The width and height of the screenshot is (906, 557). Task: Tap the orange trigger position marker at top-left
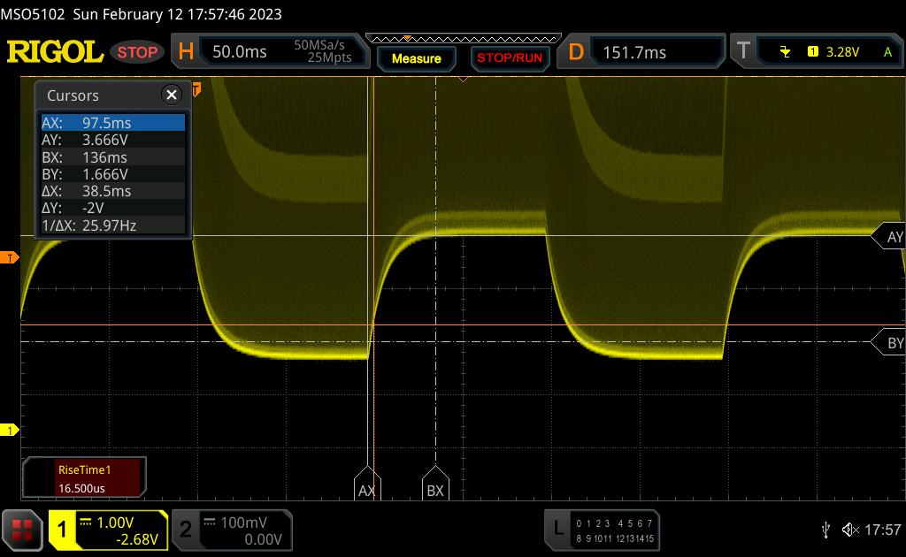pyautogui.click(x=196, y=89)
